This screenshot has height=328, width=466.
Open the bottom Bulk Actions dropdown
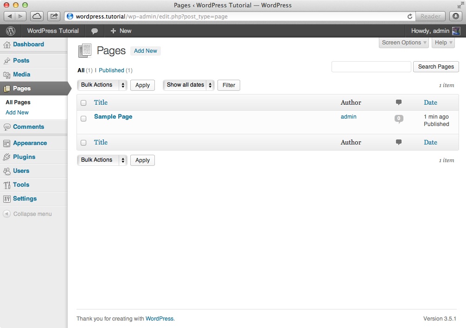tap(102, 160)
